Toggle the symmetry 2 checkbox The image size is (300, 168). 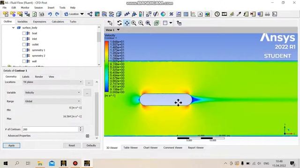tap(24, 56)
